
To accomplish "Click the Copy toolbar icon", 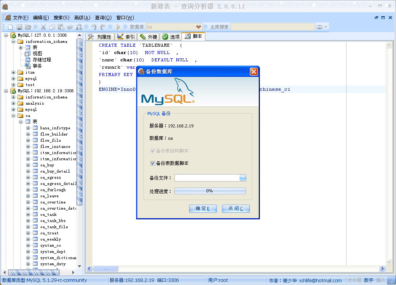I will (52, 27).
